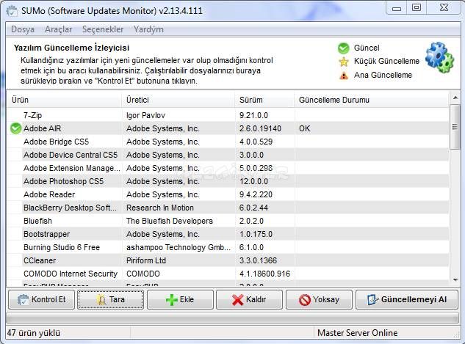Select the Adobe Bridge CS5 row
The image size is (465, 344).
point(228,142)
